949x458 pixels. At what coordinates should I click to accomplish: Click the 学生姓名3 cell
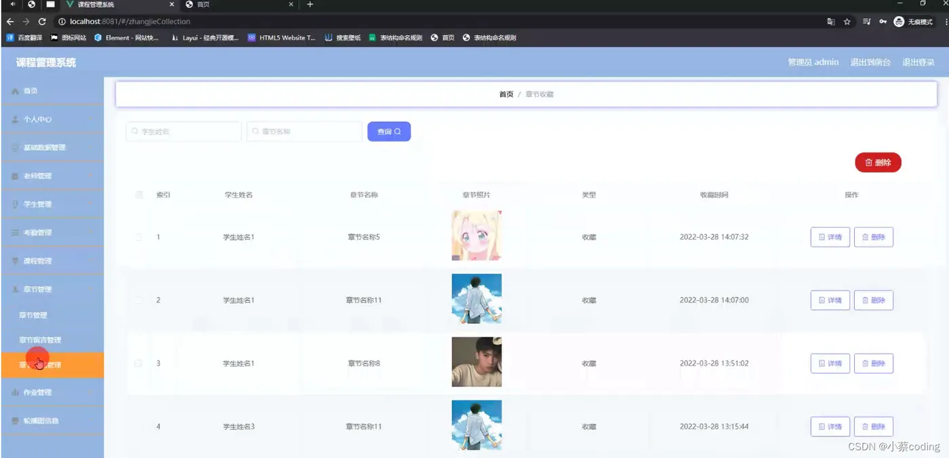[x=239, y=427]
